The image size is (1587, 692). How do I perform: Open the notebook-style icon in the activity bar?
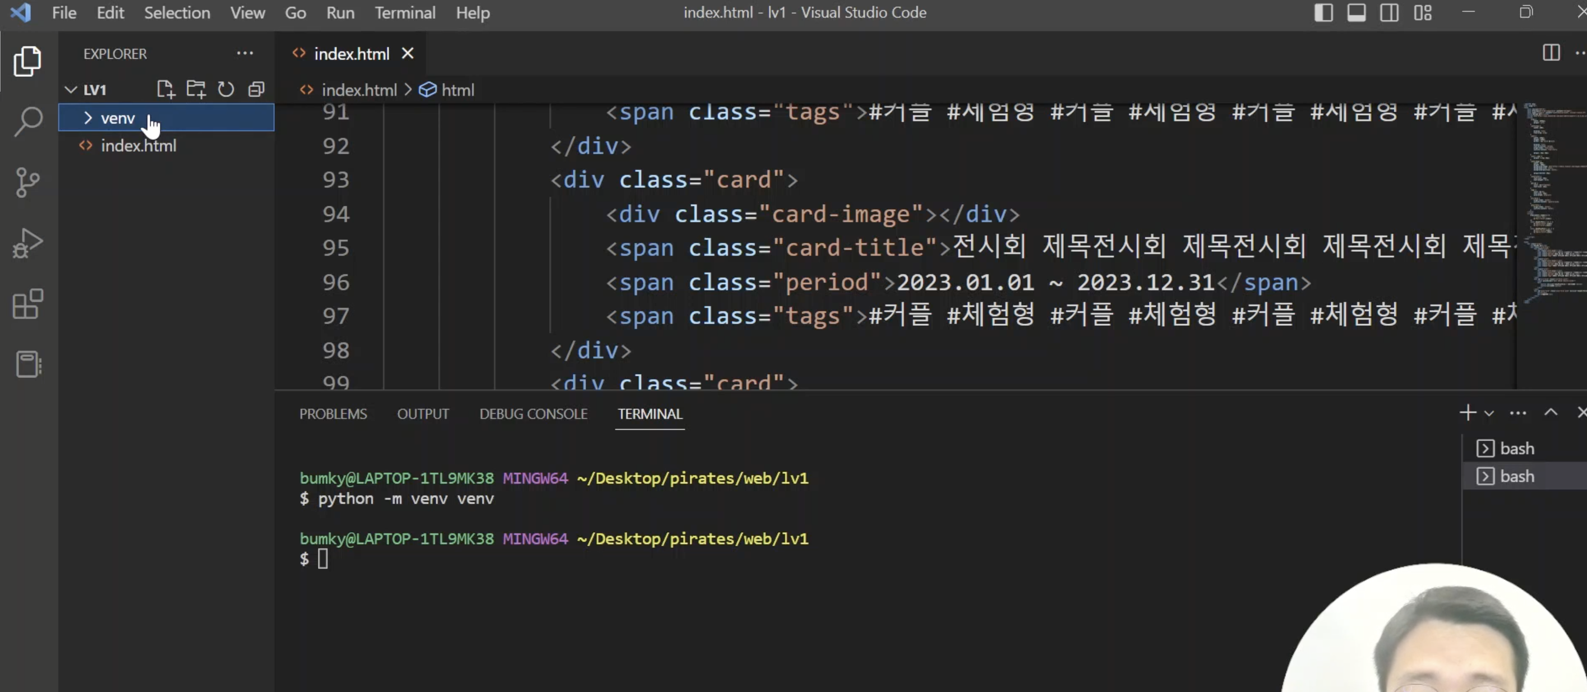[27, 364]
